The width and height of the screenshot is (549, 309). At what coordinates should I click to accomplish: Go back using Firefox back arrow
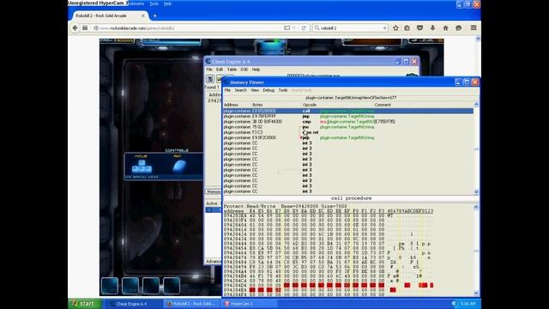[x=75, y=27]
